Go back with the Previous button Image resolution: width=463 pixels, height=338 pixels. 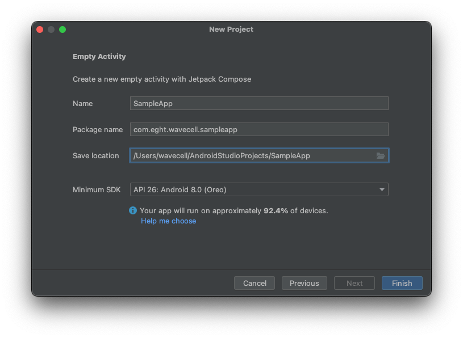304,283
